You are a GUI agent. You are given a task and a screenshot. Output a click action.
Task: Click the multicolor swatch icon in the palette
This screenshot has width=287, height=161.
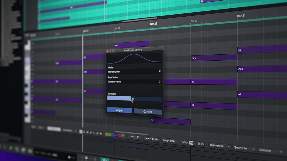coord(123,135)
